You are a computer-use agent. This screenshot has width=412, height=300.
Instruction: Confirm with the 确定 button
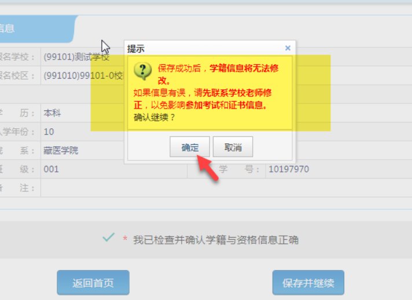[x=189, y=147]
